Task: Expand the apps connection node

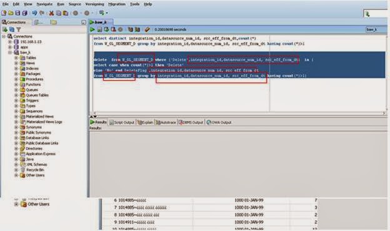Action: (x=10, y=47)
